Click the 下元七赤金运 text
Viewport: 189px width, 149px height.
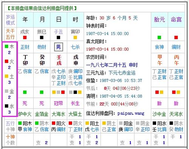click(122, 73)
